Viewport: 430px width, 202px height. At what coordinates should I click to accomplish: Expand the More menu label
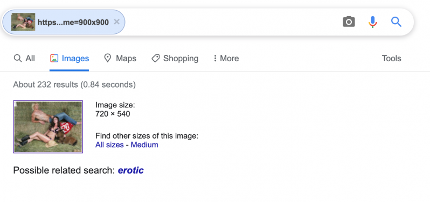pos(229,58)
